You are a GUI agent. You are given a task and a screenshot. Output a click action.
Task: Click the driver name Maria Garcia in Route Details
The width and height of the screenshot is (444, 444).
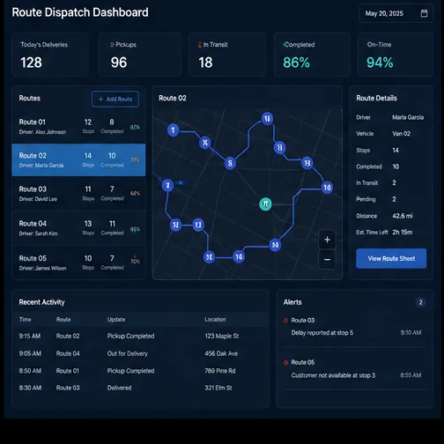[408, 117]
